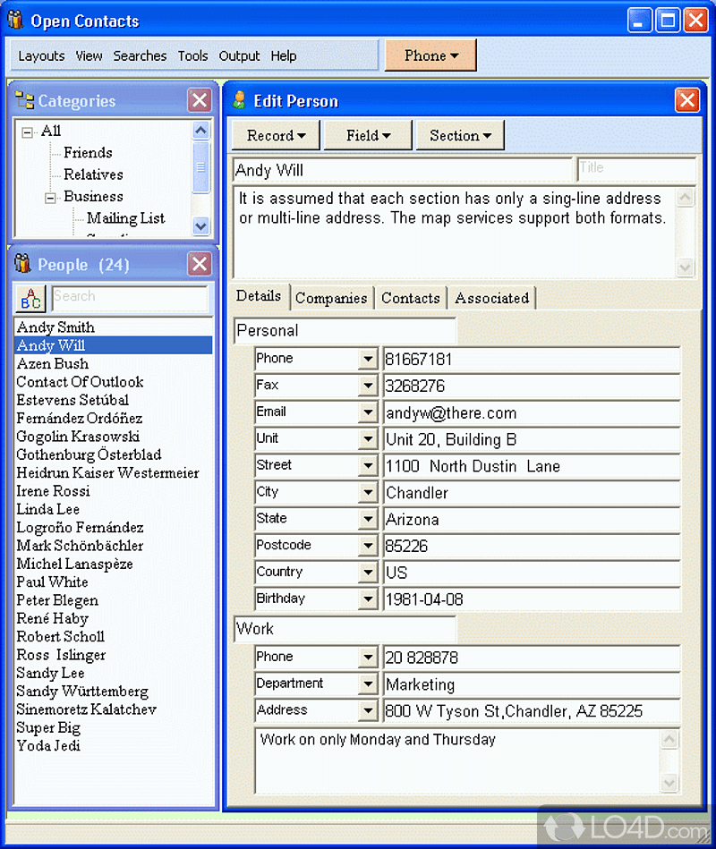Close the Categories panel
The width and height of the screenshot is (716, 849).
[200, 100]
